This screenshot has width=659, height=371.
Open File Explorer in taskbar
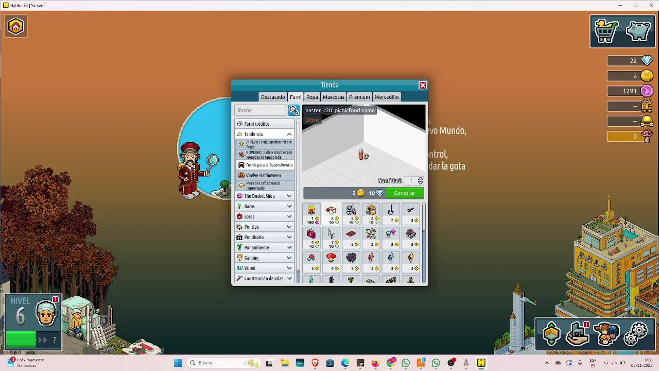[x=285, y=363]
